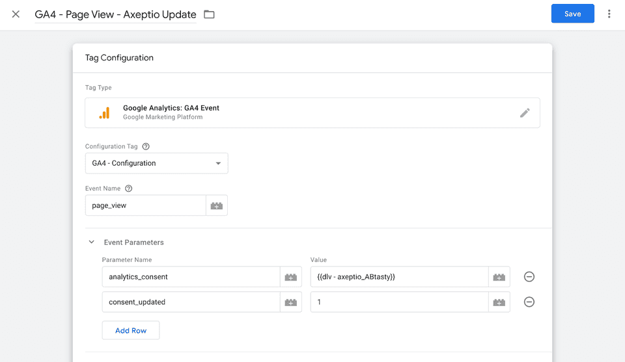The image size is (625, 362).
Task: Insert variable for the dlv axeptio value
Action: (499, 278)
